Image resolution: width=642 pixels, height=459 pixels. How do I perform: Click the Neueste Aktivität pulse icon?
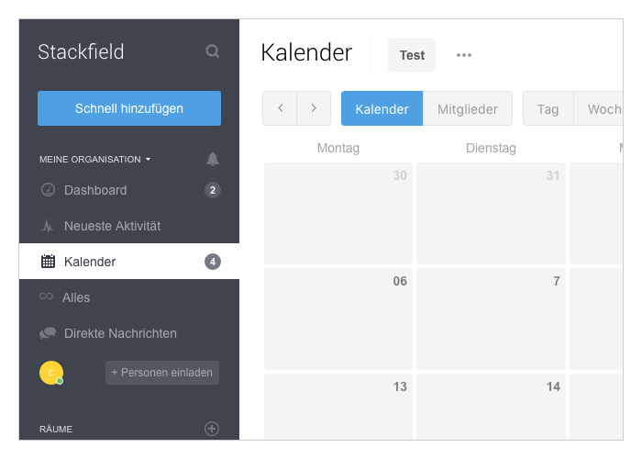[x=48, y=226]
